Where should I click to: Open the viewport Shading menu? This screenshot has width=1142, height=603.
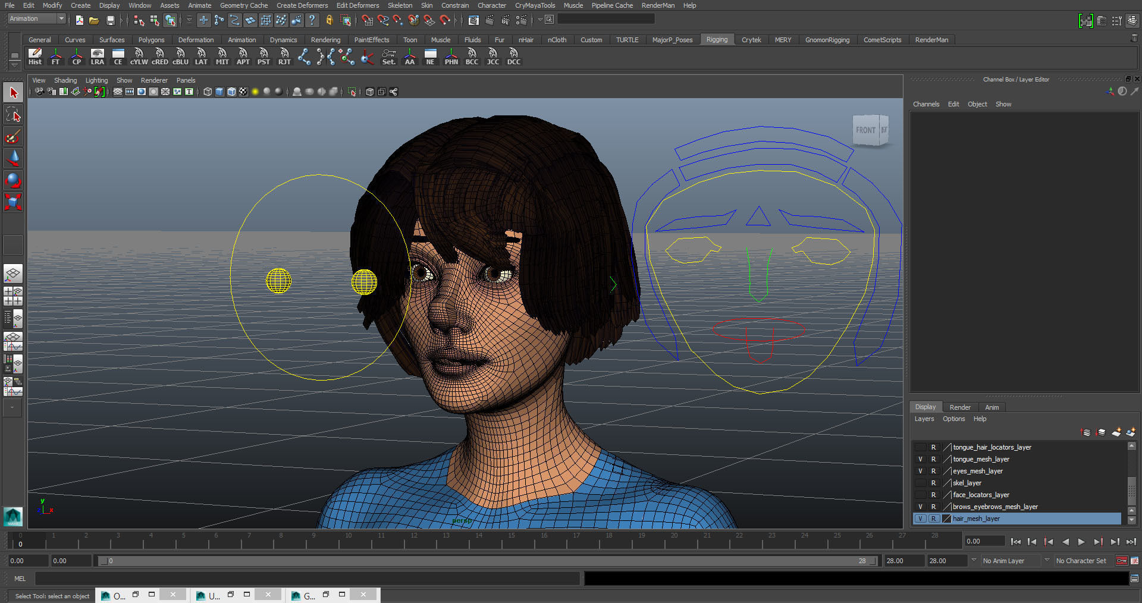tap(65, 80)
